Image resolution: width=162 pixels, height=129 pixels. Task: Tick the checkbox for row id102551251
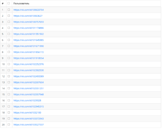tap(9, 88)
